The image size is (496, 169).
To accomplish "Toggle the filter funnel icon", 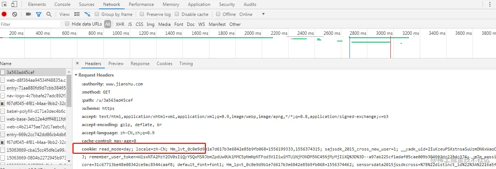I will point(38,14).
